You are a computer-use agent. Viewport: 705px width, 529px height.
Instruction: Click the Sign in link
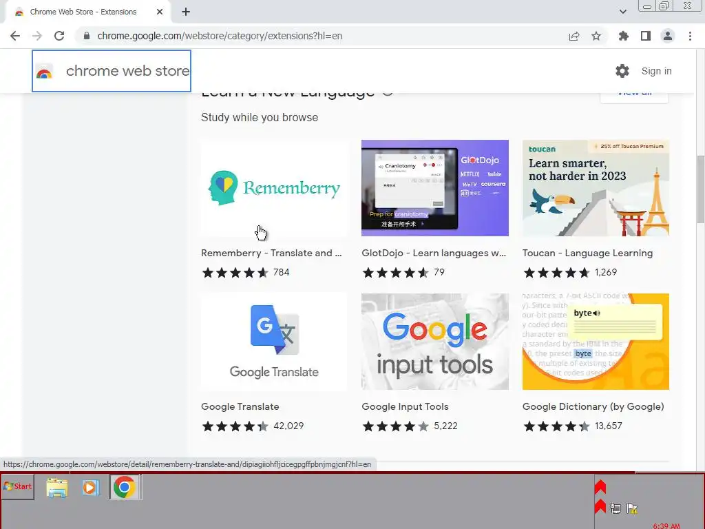coord(656,71)
